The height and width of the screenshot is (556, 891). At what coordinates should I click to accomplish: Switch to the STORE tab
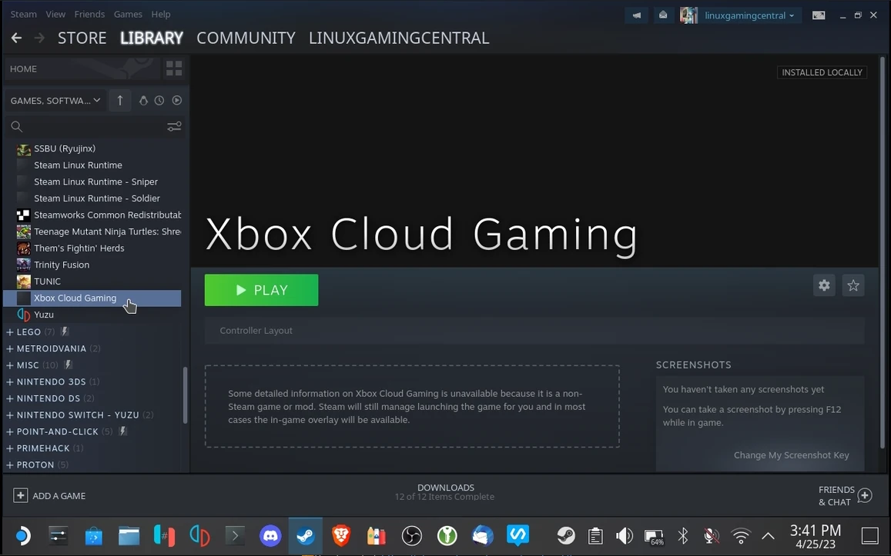click(82, 38)
